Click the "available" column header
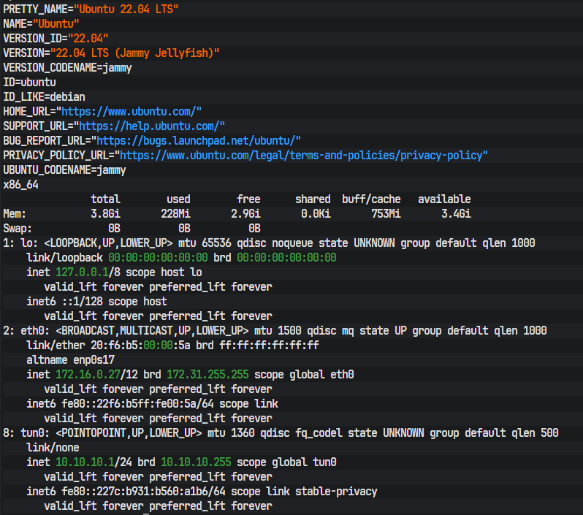Screen dimensions: 583x515 tap(444, 199)
